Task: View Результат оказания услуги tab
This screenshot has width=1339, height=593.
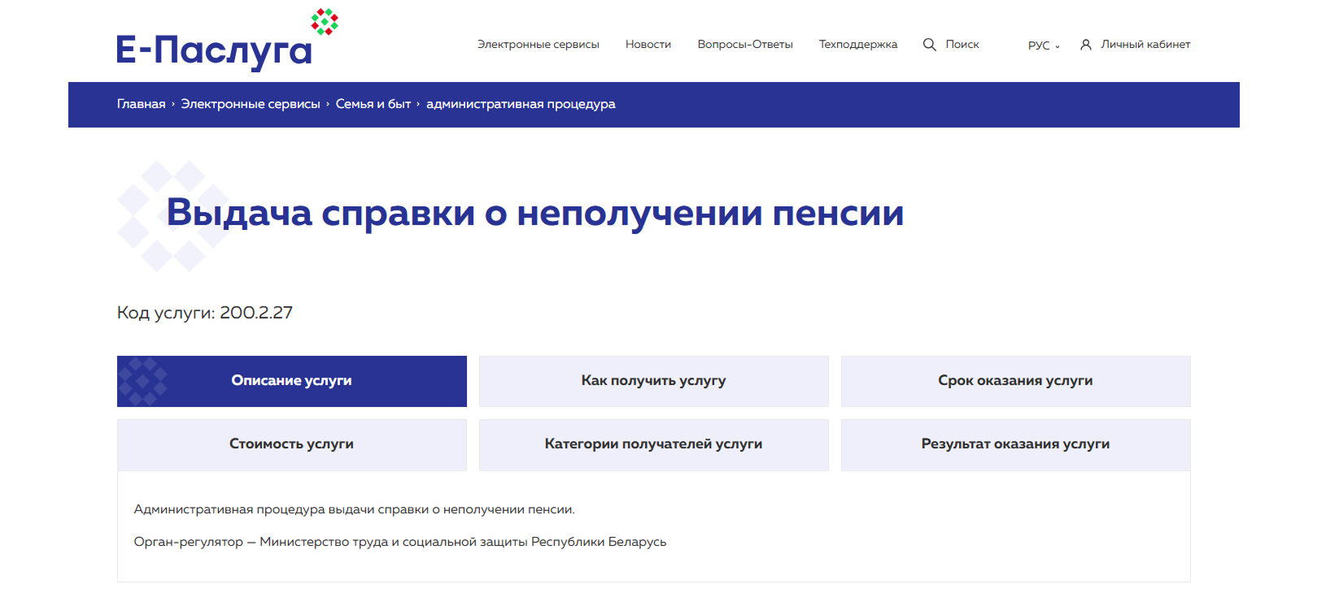Action: pyautogui.click(x=1014, y=444)
